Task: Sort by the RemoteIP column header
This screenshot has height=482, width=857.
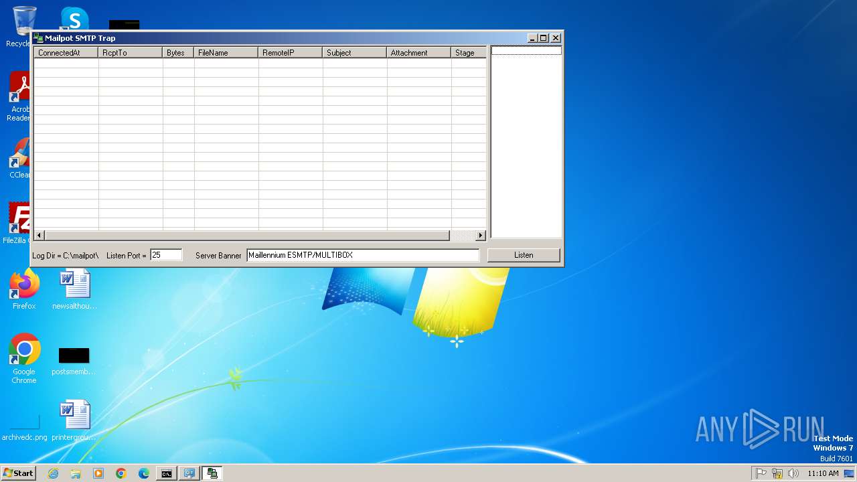Action: tap(291, 52)
